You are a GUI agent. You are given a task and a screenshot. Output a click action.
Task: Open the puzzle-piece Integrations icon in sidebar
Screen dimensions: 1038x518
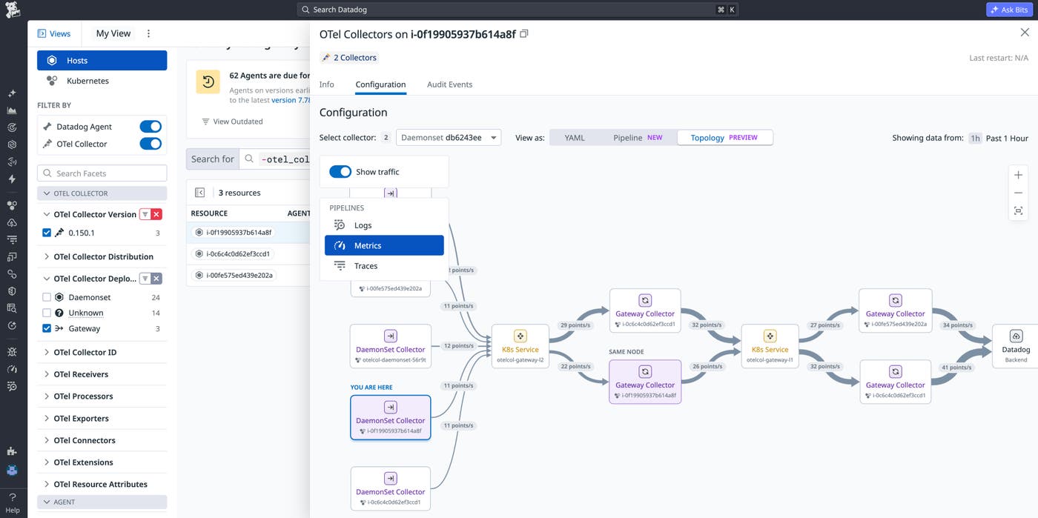[12, 451]
